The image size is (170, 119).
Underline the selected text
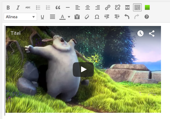[42, 17]
